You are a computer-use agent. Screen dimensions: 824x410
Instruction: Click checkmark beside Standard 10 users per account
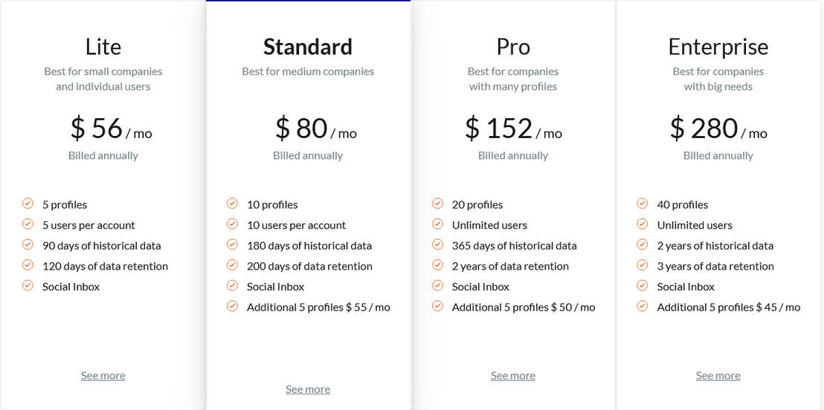pos(232,224)
